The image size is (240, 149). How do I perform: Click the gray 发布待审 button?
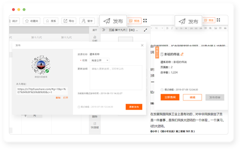click(215, 97)
